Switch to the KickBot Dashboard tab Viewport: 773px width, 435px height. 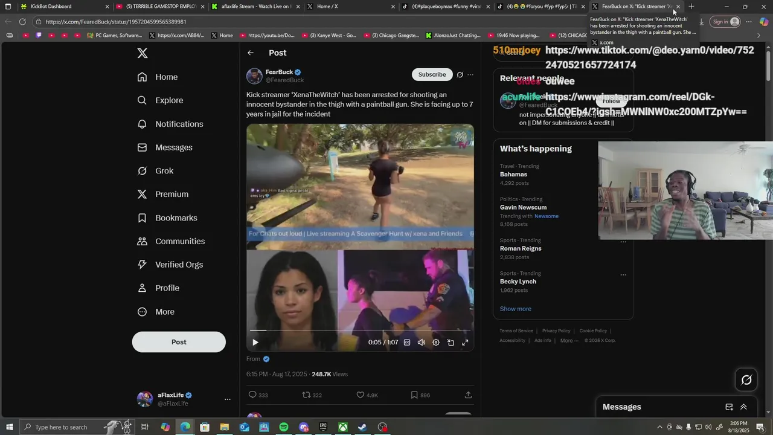click(x=65, y=7)
